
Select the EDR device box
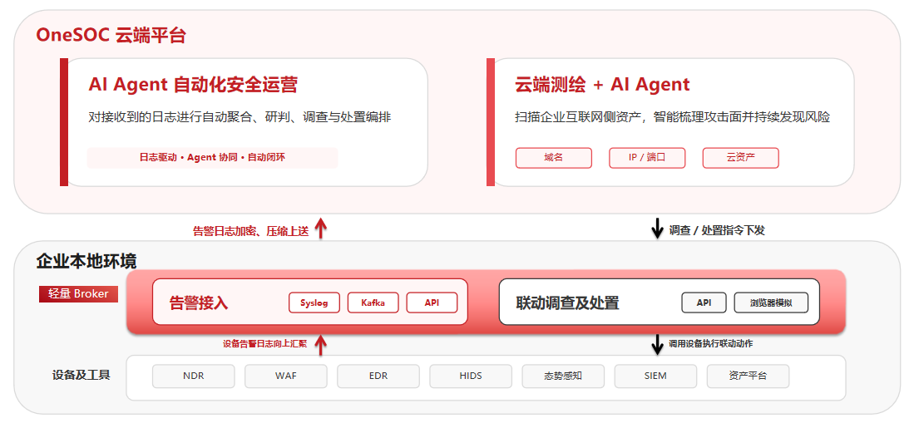(x=378, y=376)
